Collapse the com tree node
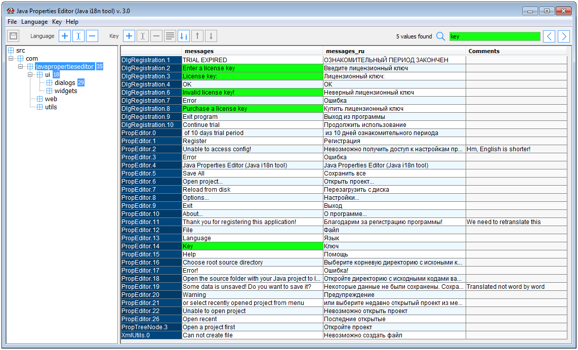 click(11, 58)
